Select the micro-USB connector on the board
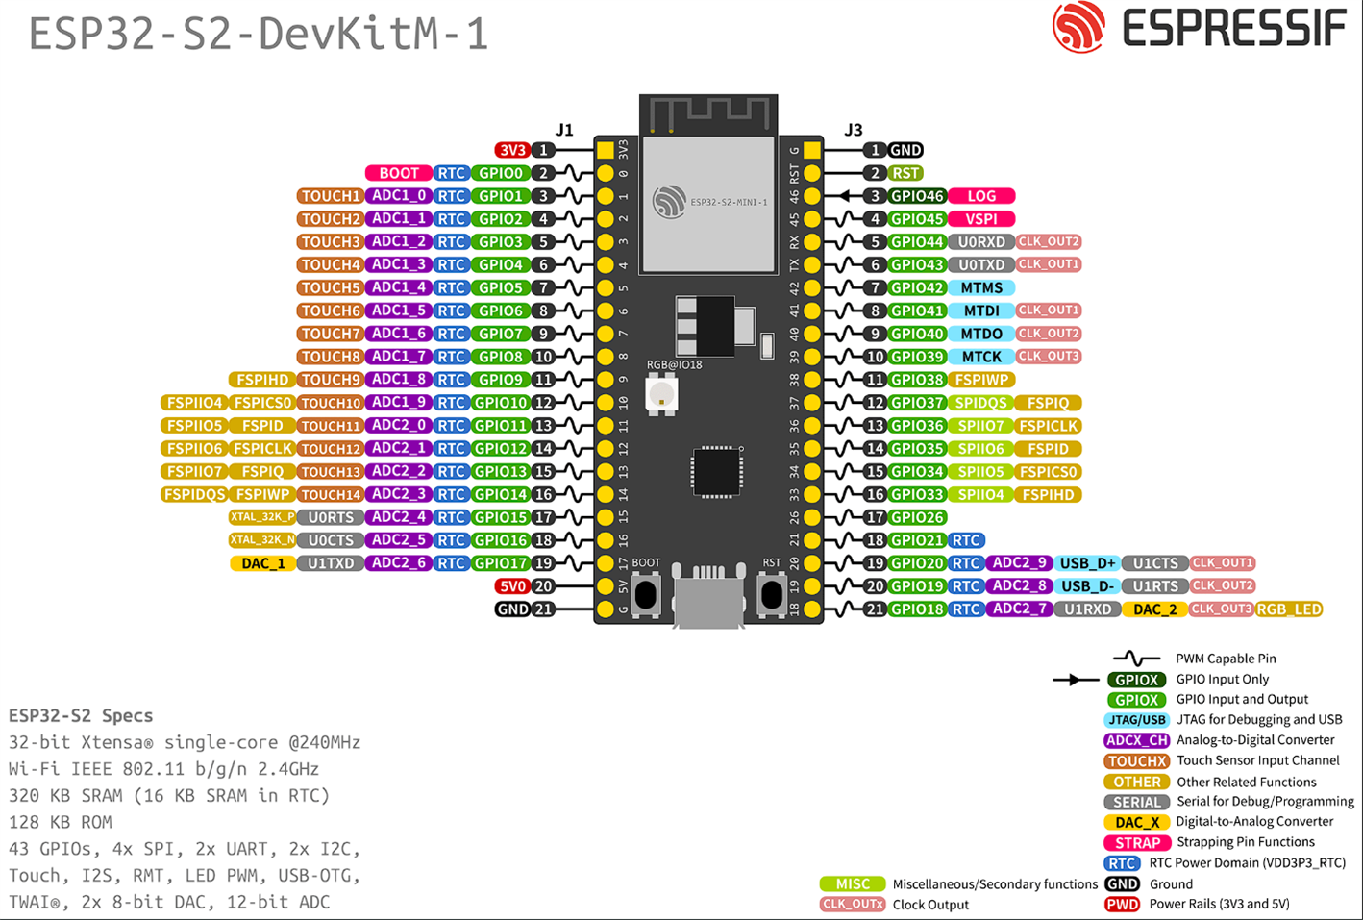 708,598
